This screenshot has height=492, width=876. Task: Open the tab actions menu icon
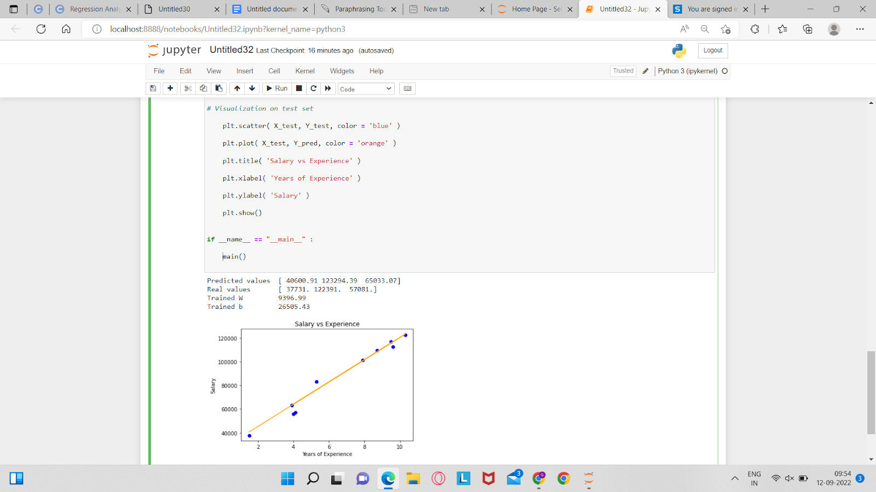14,9
